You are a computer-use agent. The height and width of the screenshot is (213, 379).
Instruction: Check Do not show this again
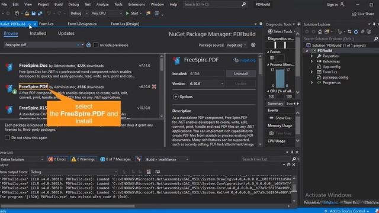[7, 137]
